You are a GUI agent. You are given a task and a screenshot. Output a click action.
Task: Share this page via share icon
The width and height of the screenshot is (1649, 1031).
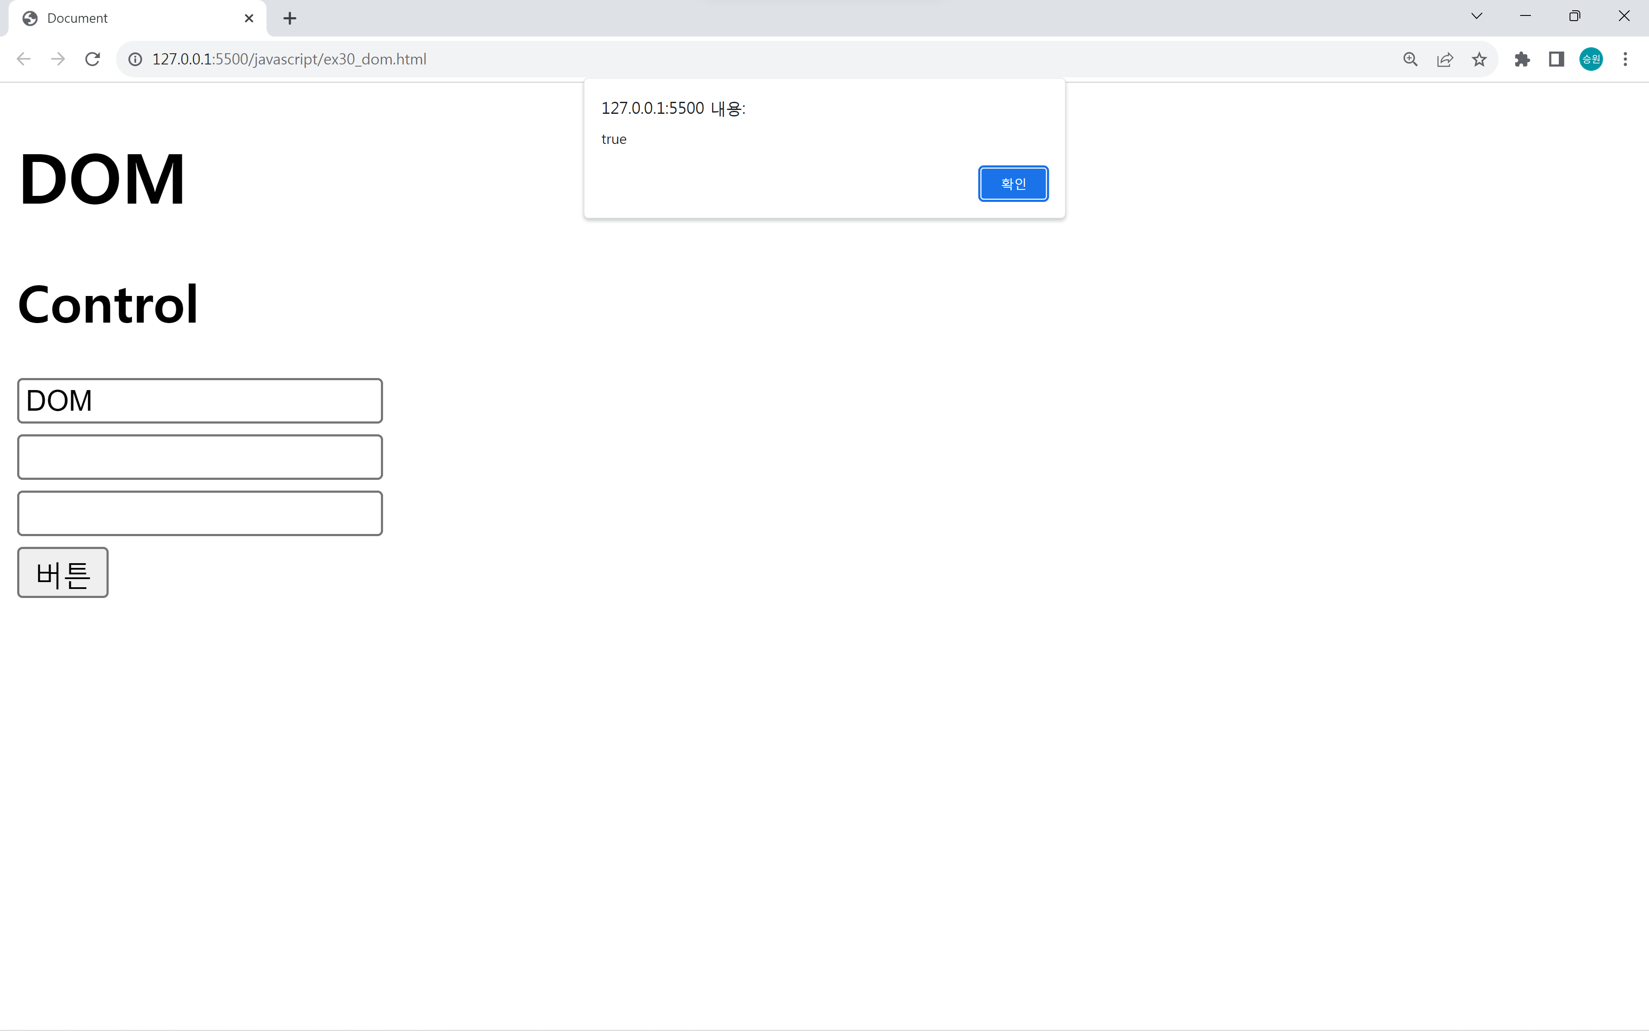tap(1445, 59)
